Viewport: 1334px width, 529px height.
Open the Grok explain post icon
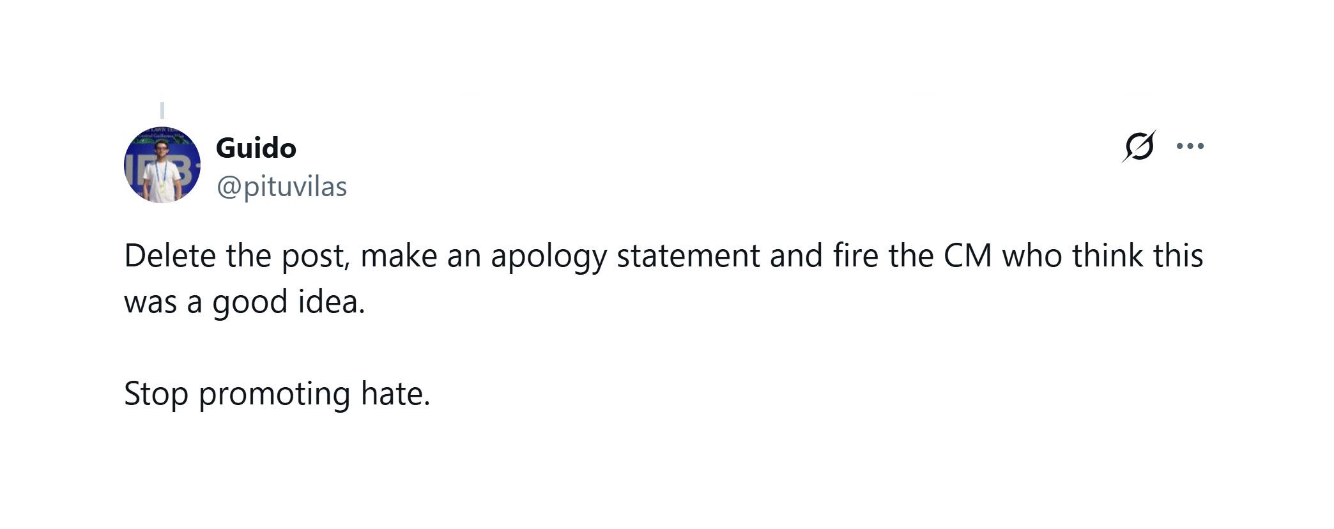coord(1138,146)
